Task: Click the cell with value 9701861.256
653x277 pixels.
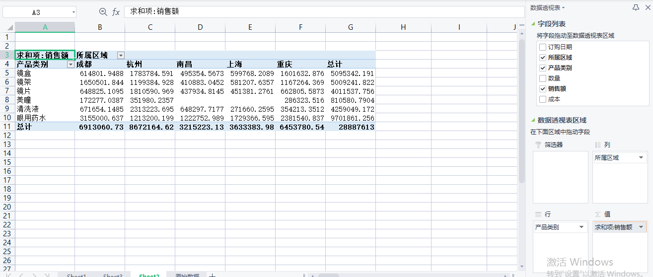Action: click(351, 118)
